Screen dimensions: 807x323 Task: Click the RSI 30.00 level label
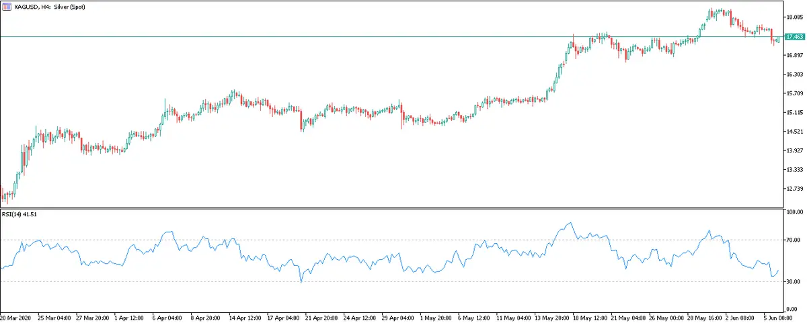point(795,281)
